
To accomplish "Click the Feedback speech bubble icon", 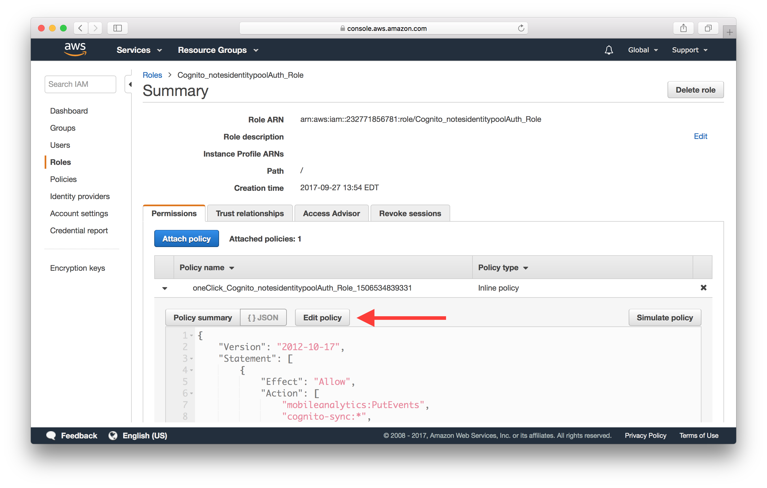I will (x=51, y=435).
